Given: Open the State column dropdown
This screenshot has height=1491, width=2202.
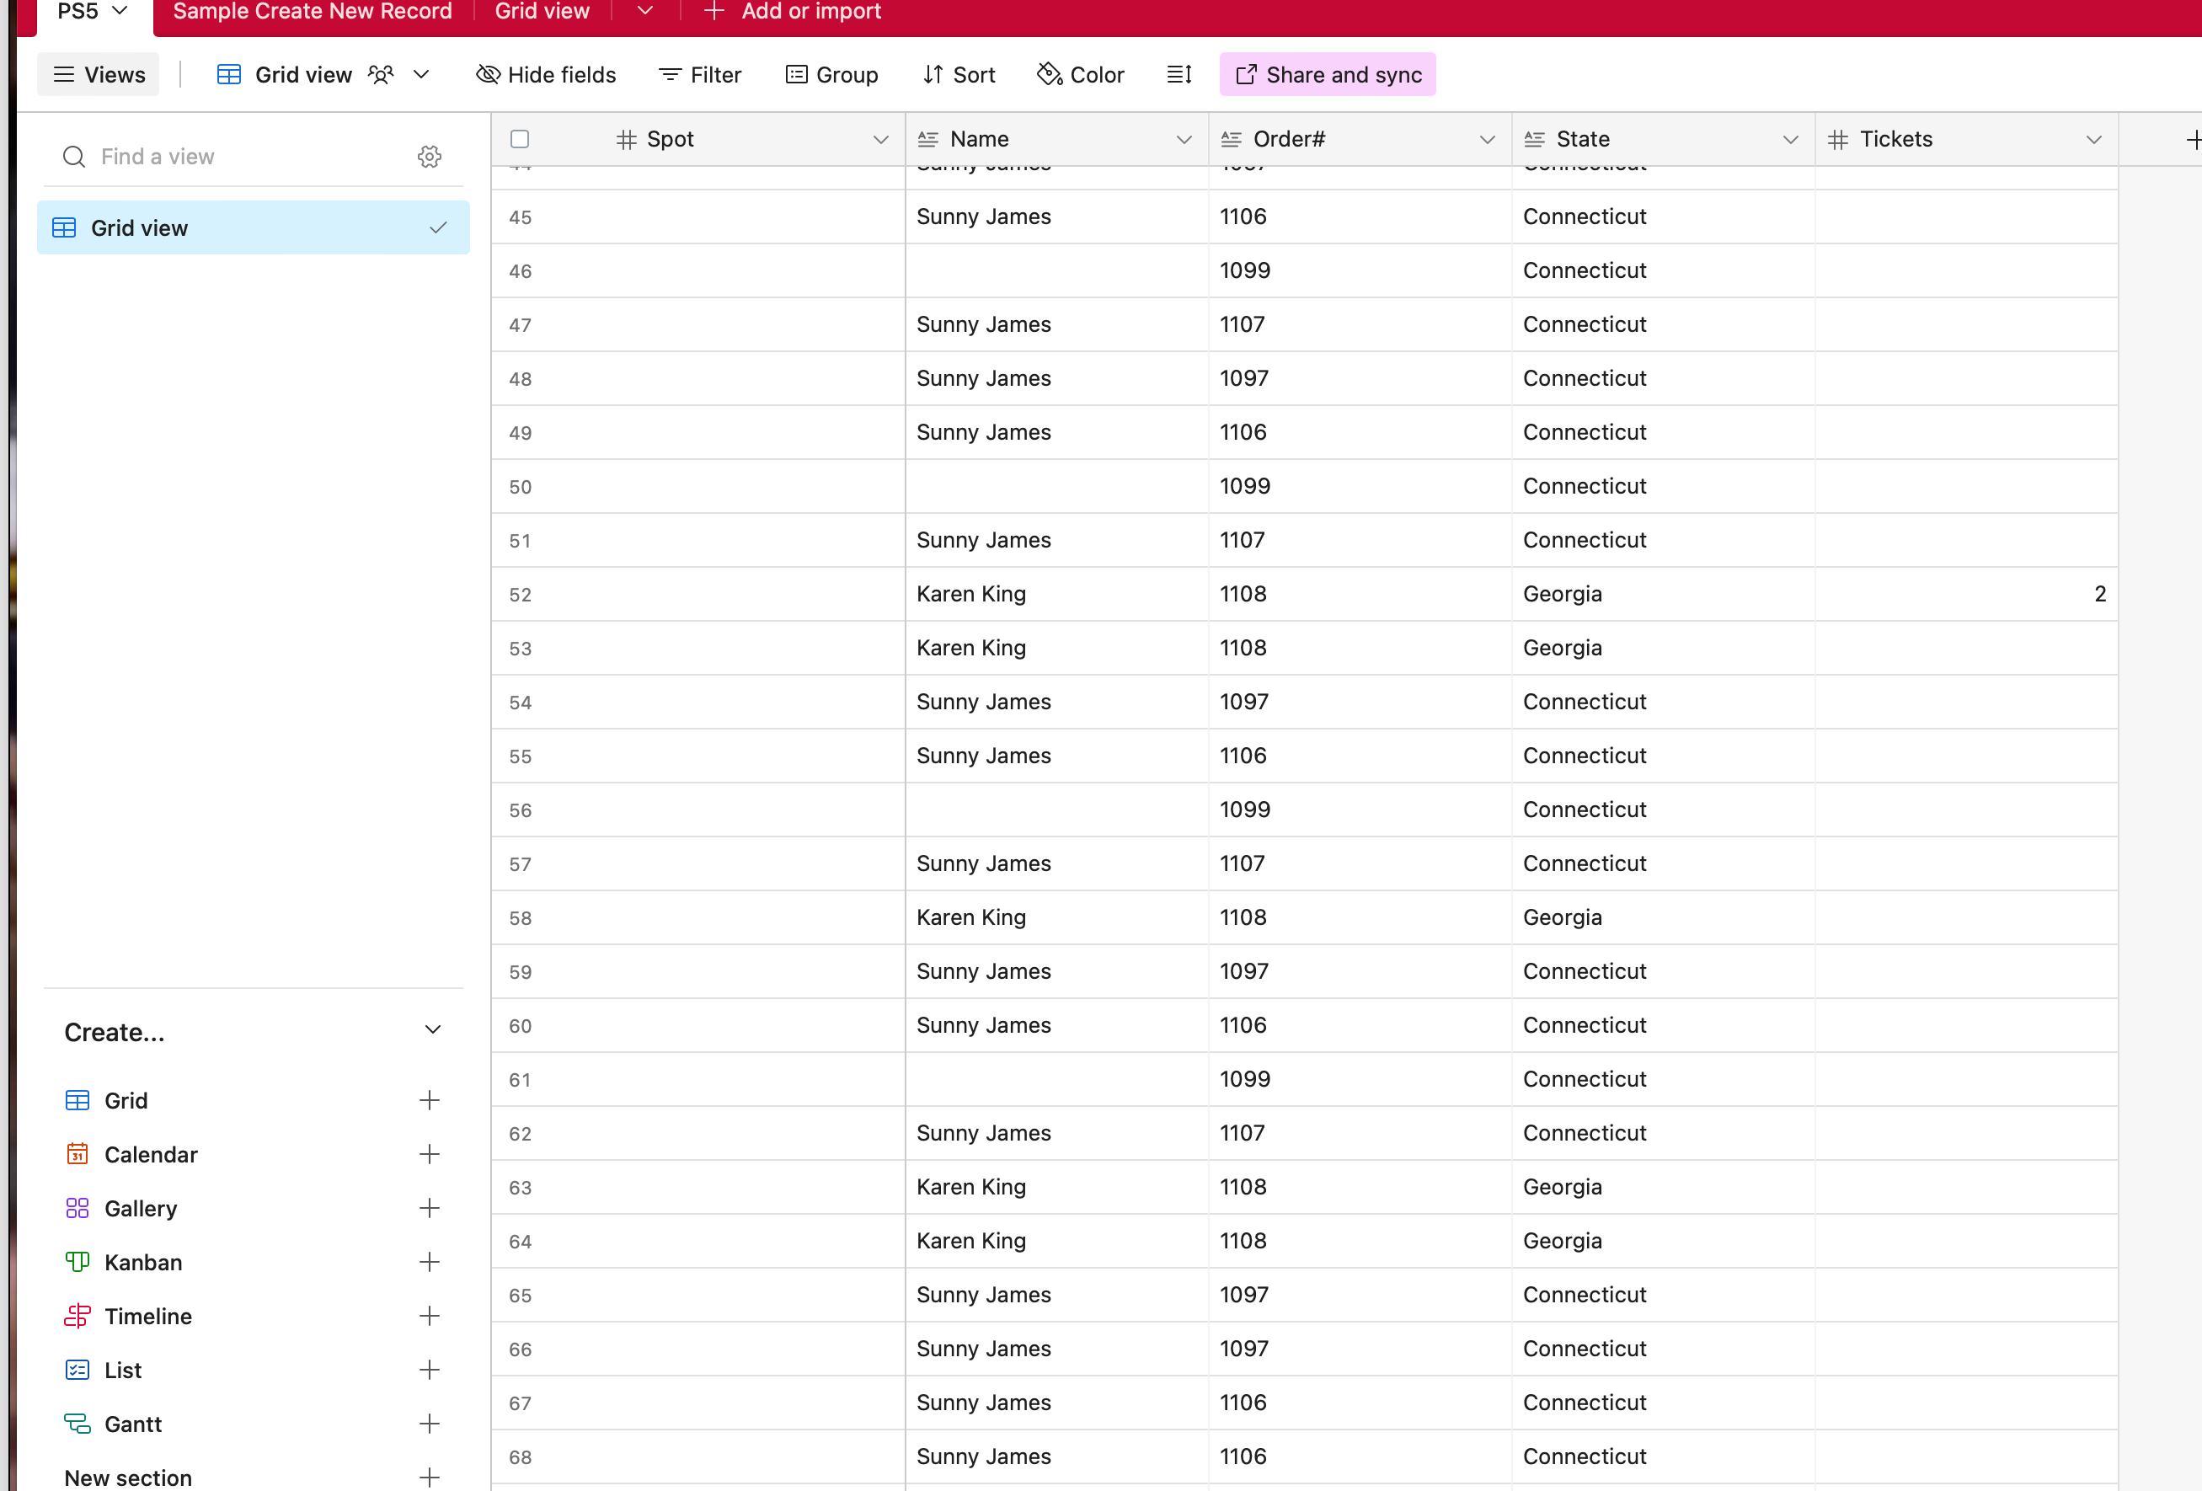Looking at the screenshot, I should (x=1791, y=139).
